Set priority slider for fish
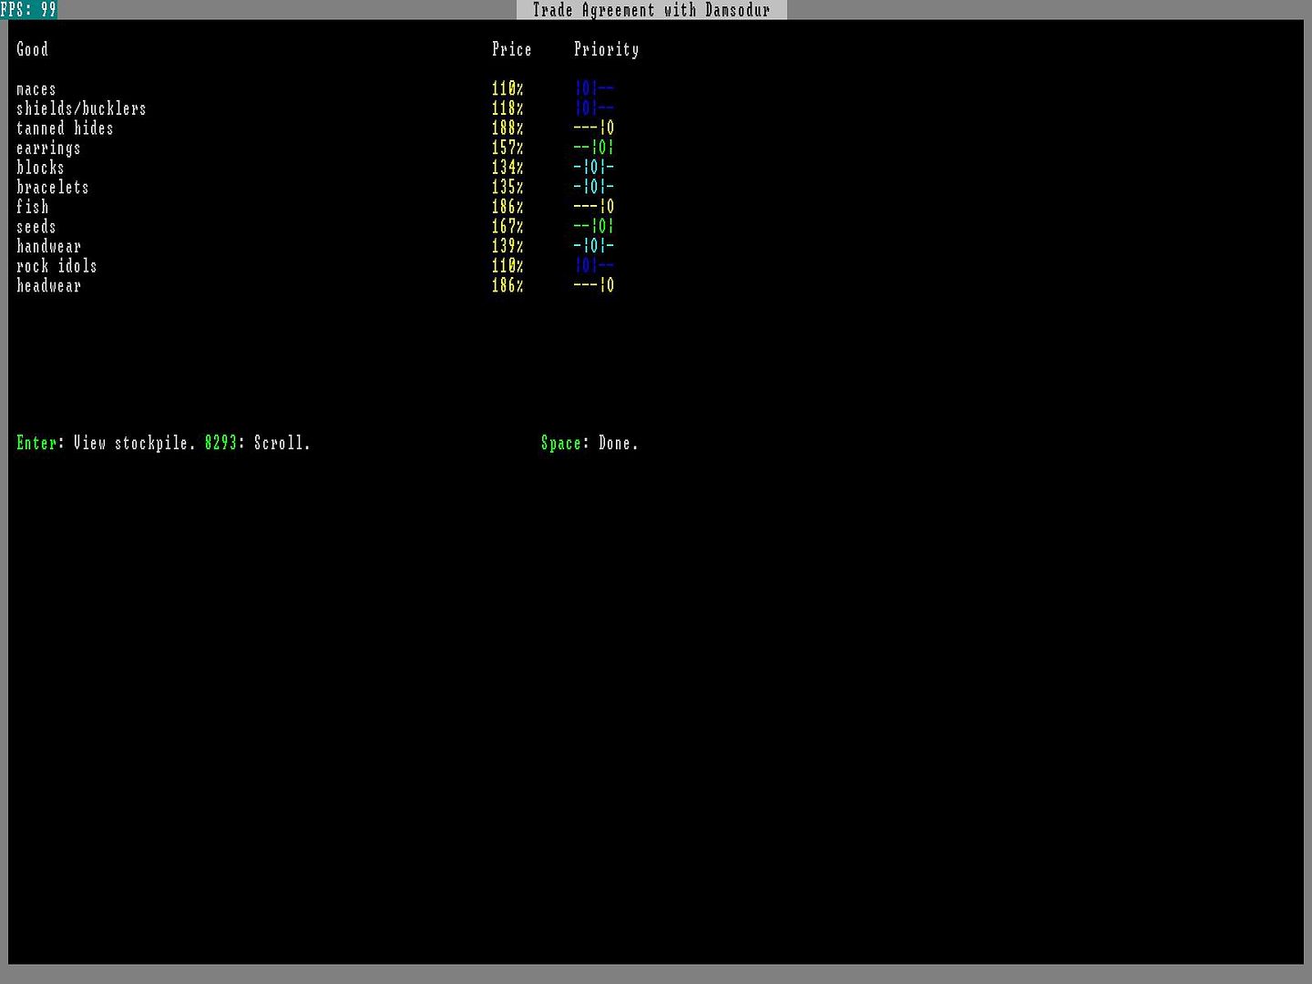Image resolution: width=1312 pixels, height=984 pixels. pyautogui.click(x=594, y=207)
